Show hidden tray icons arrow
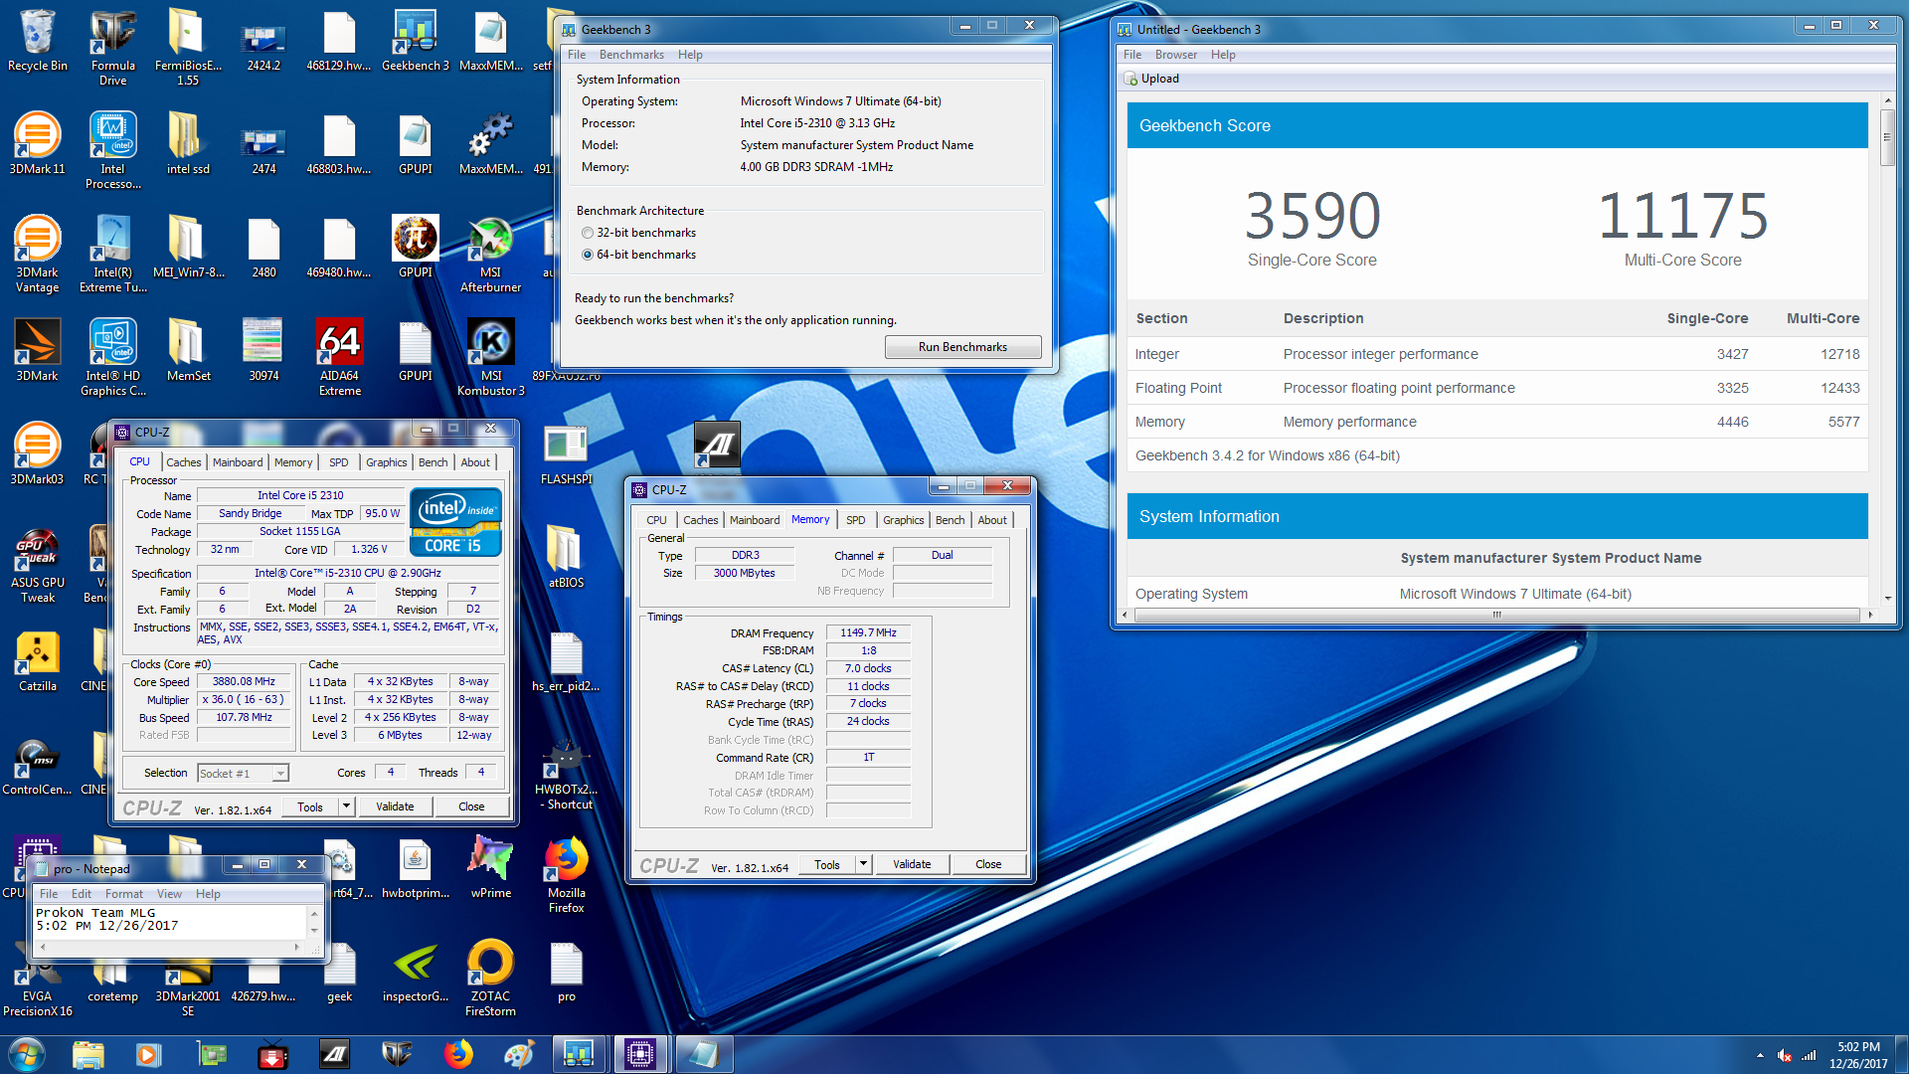Image resolution: width=1909 pixels, height=1074 pixels. (x=1760, y=1055)
